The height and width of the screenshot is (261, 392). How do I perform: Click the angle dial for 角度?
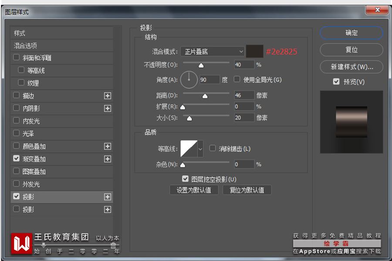189,80
